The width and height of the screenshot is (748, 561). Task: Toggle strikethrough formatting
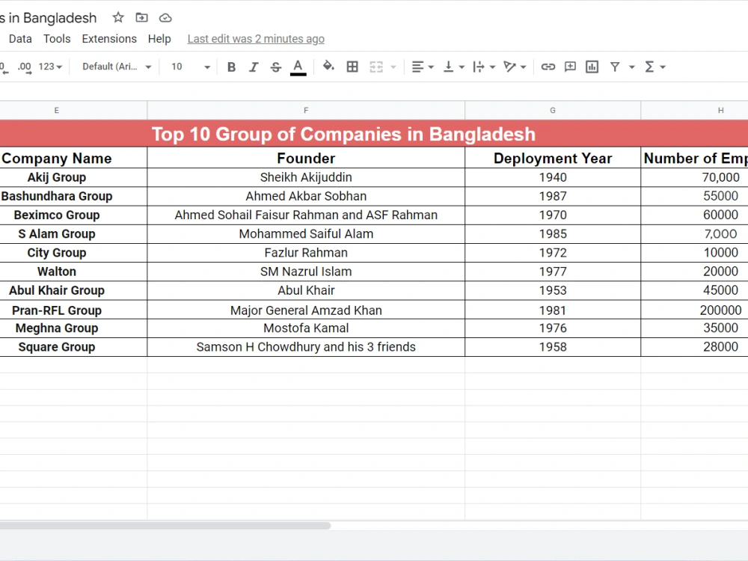click(276, 67)
